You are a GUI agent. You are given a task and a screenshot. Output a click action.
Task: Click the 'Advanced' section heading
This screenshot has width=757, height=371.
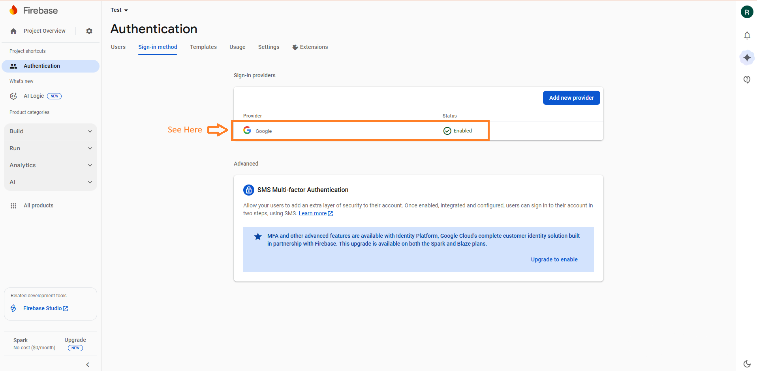point(246,164)
